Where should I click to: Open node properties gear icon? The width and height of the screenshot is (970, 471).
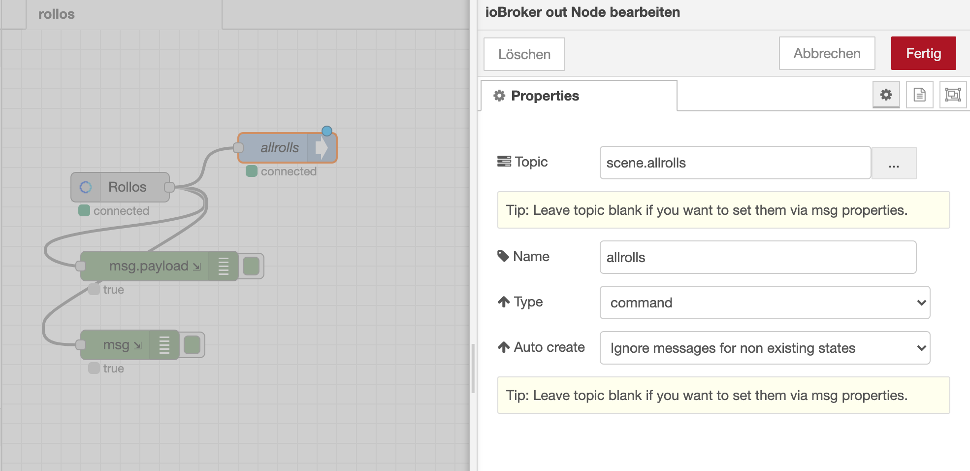click(x=886, y=95)
